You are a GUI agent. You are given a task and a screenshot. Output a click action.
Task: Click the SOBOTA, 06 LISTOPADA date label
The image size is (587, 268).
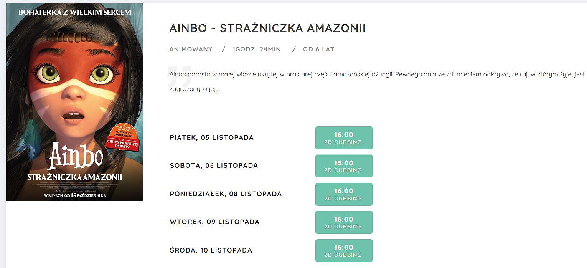point(214,166)
